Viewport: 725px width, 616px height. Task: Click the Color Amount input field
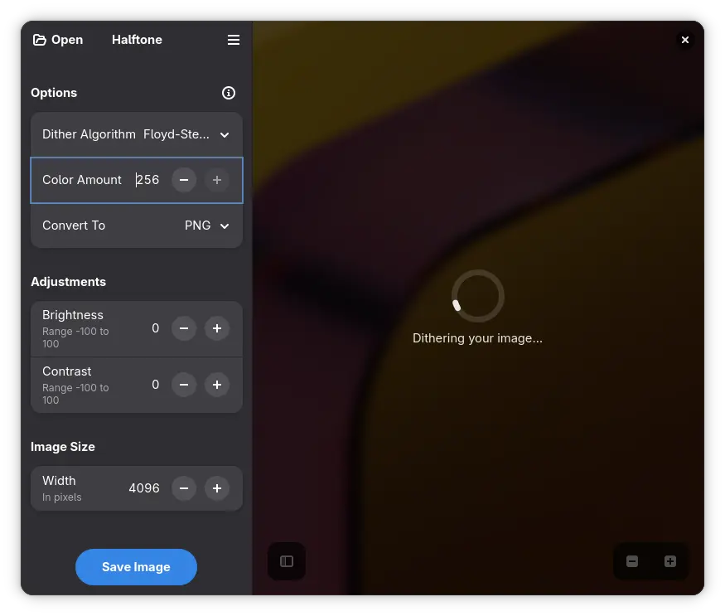[x=148, y=180]
